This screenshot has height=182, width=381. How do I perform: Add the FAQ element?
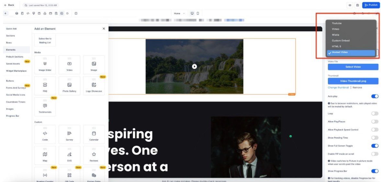pos(45,86)
